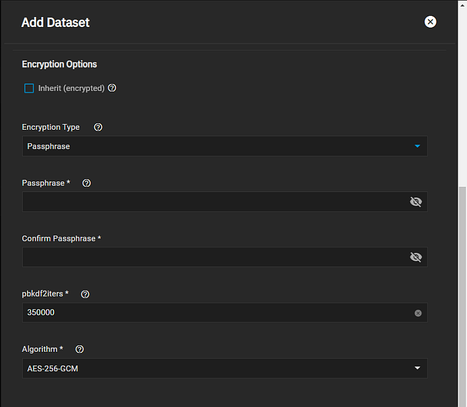Open help tooltip for pbkdf2iters
467x407 pixels.
85,294
